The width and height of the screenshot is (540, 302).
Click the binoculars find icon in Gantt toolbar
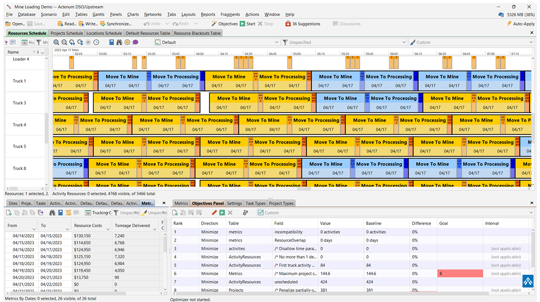point(119,42)
